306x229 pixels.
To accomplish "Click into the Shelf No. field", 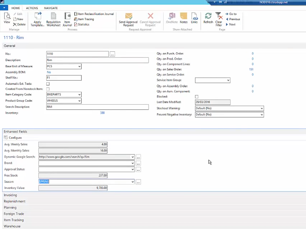I will pyautogui.click(x=64, y=78).
